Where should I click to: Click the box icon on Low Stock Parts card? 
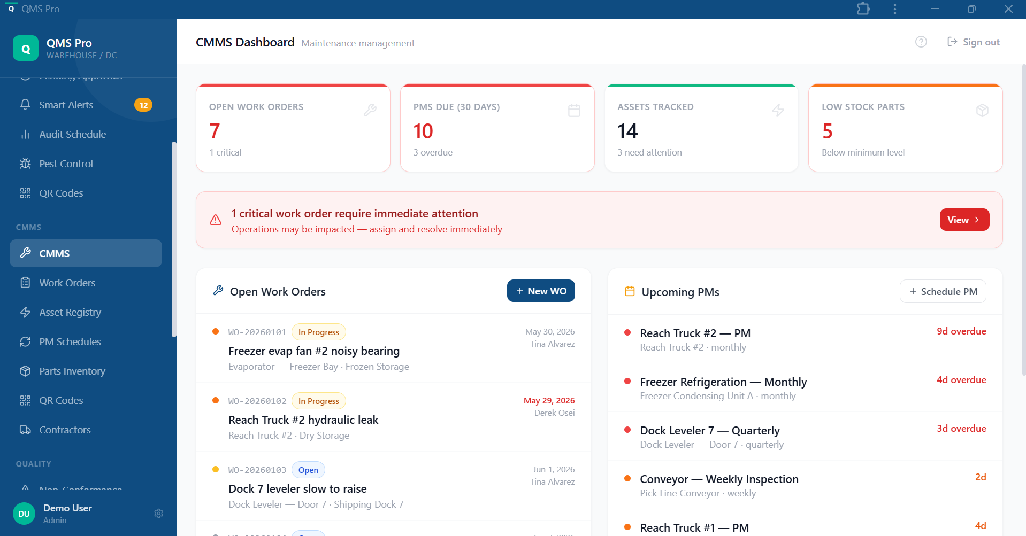click(x=982, y=110)
